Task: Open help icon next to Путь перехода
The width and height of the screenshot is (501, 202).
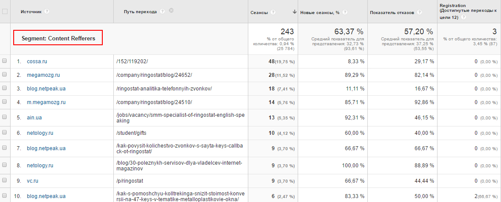Action: point(162,11)
